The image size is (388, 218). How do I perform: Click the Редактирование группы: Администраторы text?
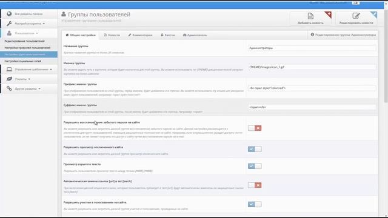[x=346, y=35]
